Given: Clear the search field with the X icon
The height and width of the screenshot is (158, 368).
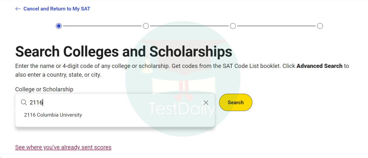Looking at the screenshot, I should [x=206, y=102].
